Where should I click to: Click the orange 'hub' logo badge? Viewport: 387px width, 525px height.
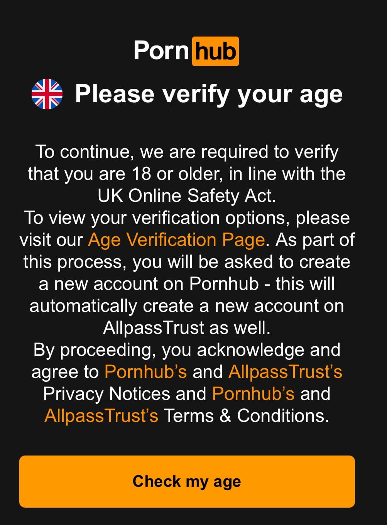[215, 51]
